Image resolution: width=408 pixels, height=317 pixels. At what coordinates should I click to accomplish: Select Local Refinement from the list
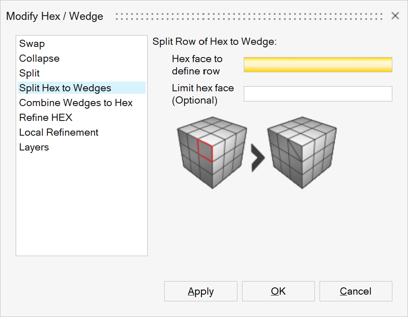click(59, 132)
